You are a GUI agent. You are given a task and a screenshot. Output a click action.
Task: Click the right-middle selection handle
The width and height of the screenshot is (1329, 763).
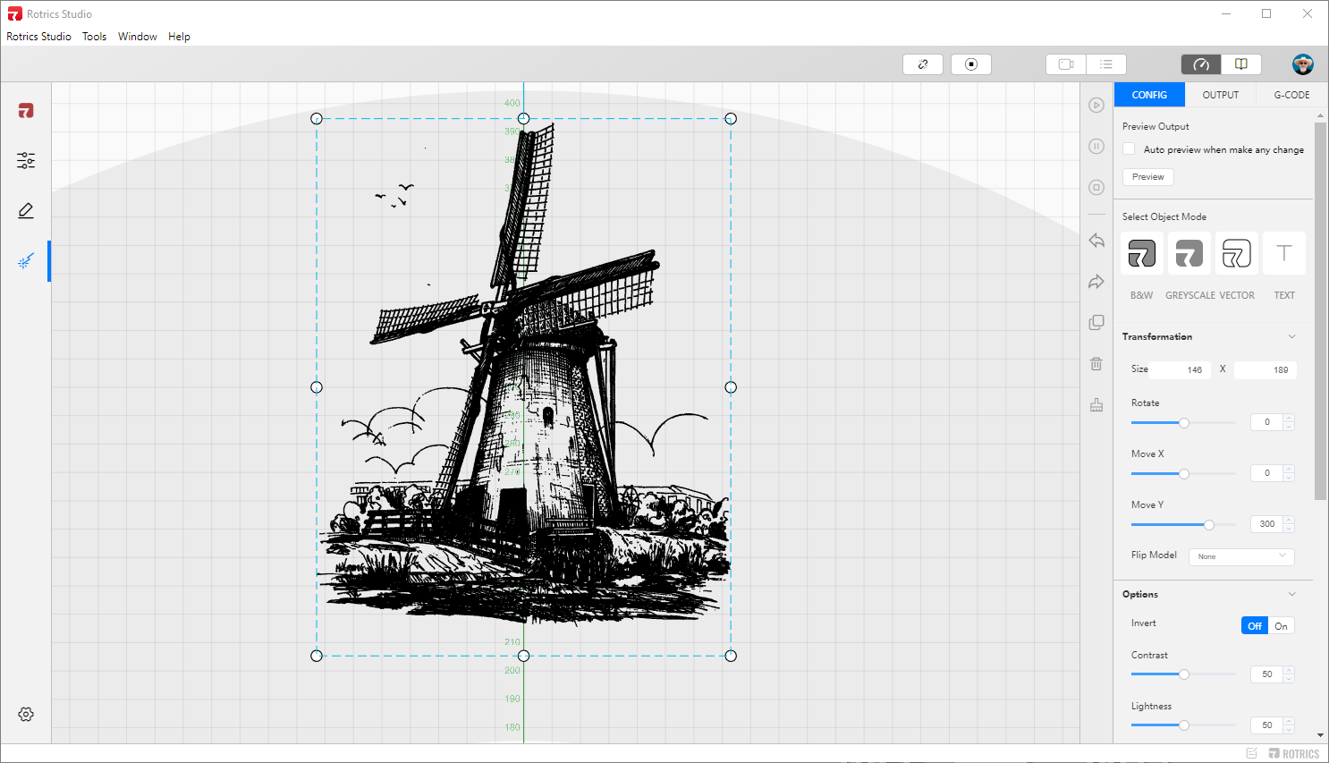click(x=731, y=387)
